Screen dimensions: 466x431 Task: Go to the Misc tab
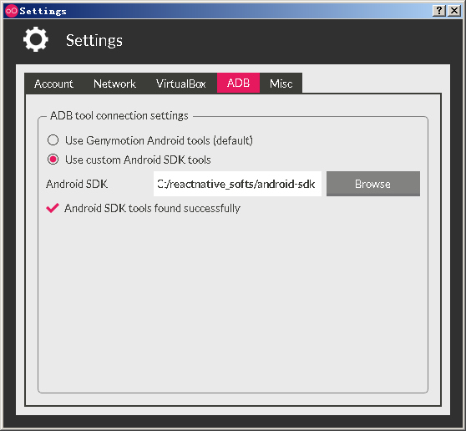tap(281, 84)
